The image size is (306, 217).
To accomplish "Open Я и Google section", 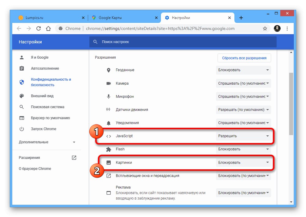I will coord(39,57).
